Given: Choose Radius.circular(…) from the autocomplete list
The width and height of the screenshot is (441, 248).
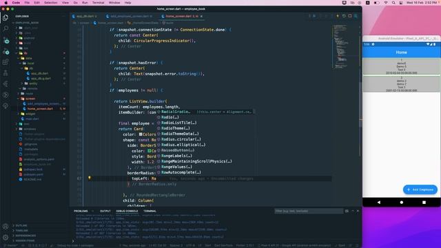Looking at the screenshot, I should [206, 139].
